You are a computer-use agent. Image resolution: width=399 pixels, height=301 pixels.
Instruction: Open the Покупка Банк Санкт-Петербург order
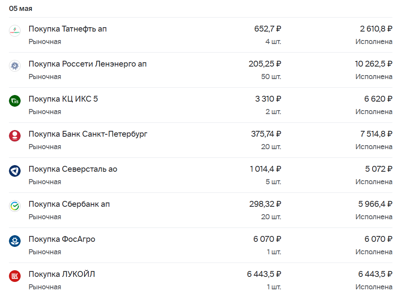[88, 134]
